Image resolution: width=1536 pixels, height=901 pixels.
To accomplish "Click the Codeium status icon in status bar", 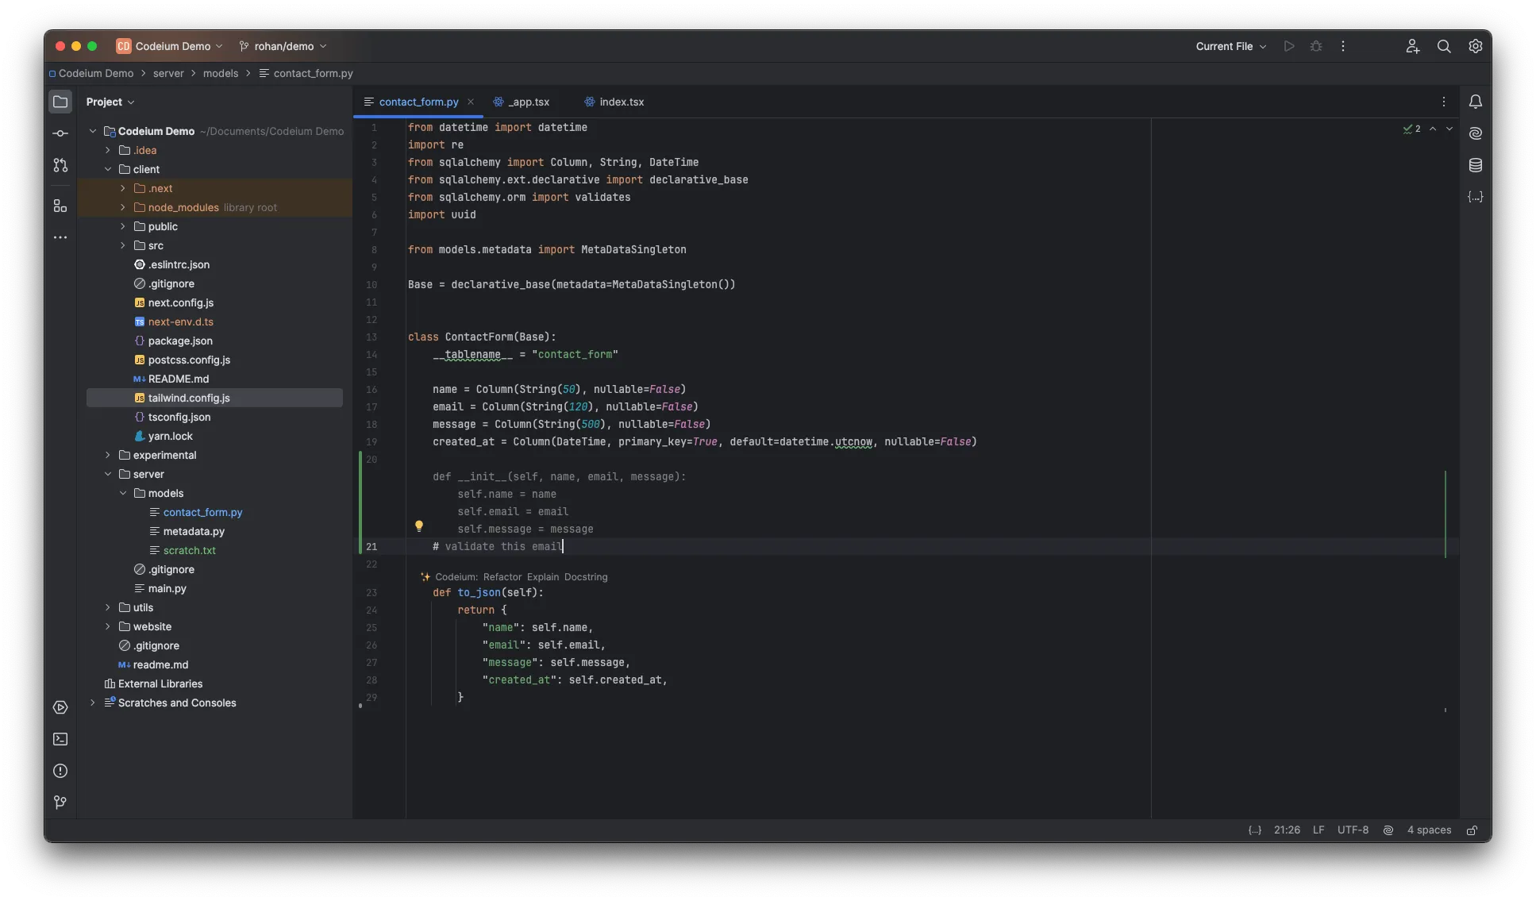I will pos(1388,830).
